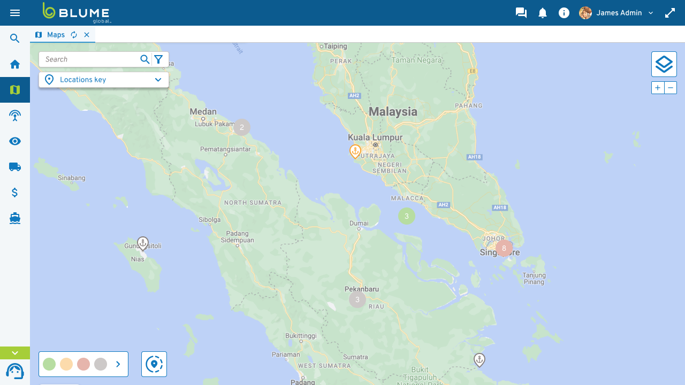
Task: Open the signal tower tracking sidebar icon
Action: (15, 115)
